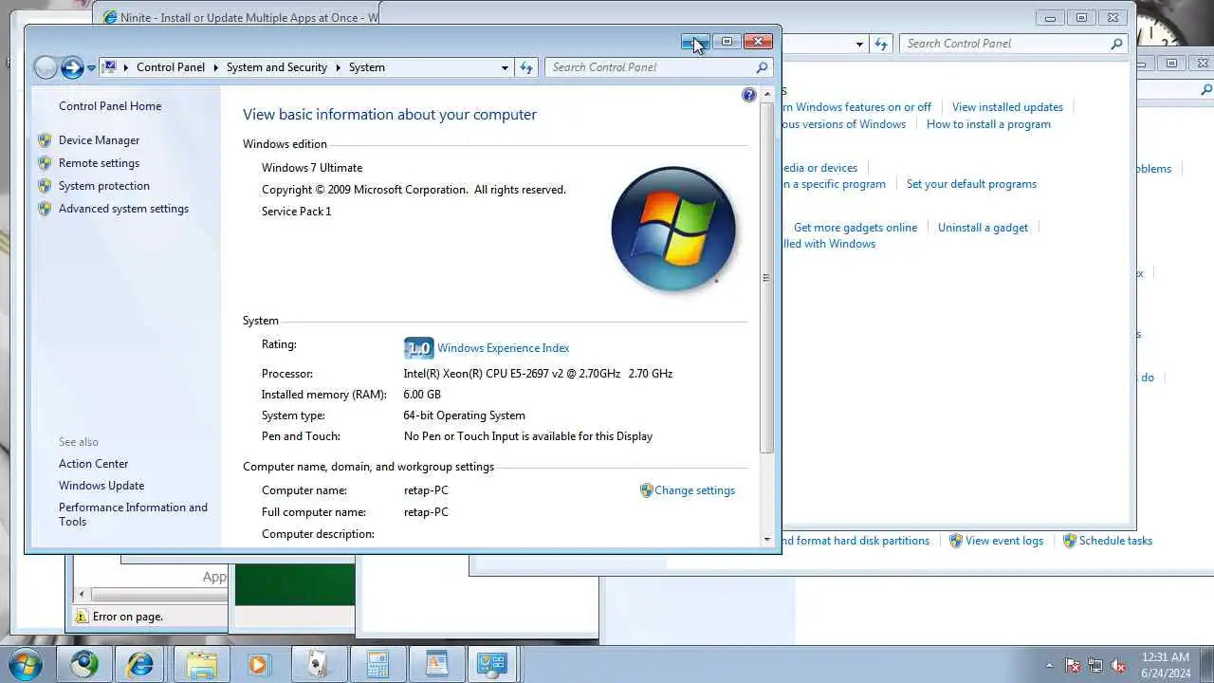Open Advanced system settings
The image size is (1214, 683).
click(123, 209)
